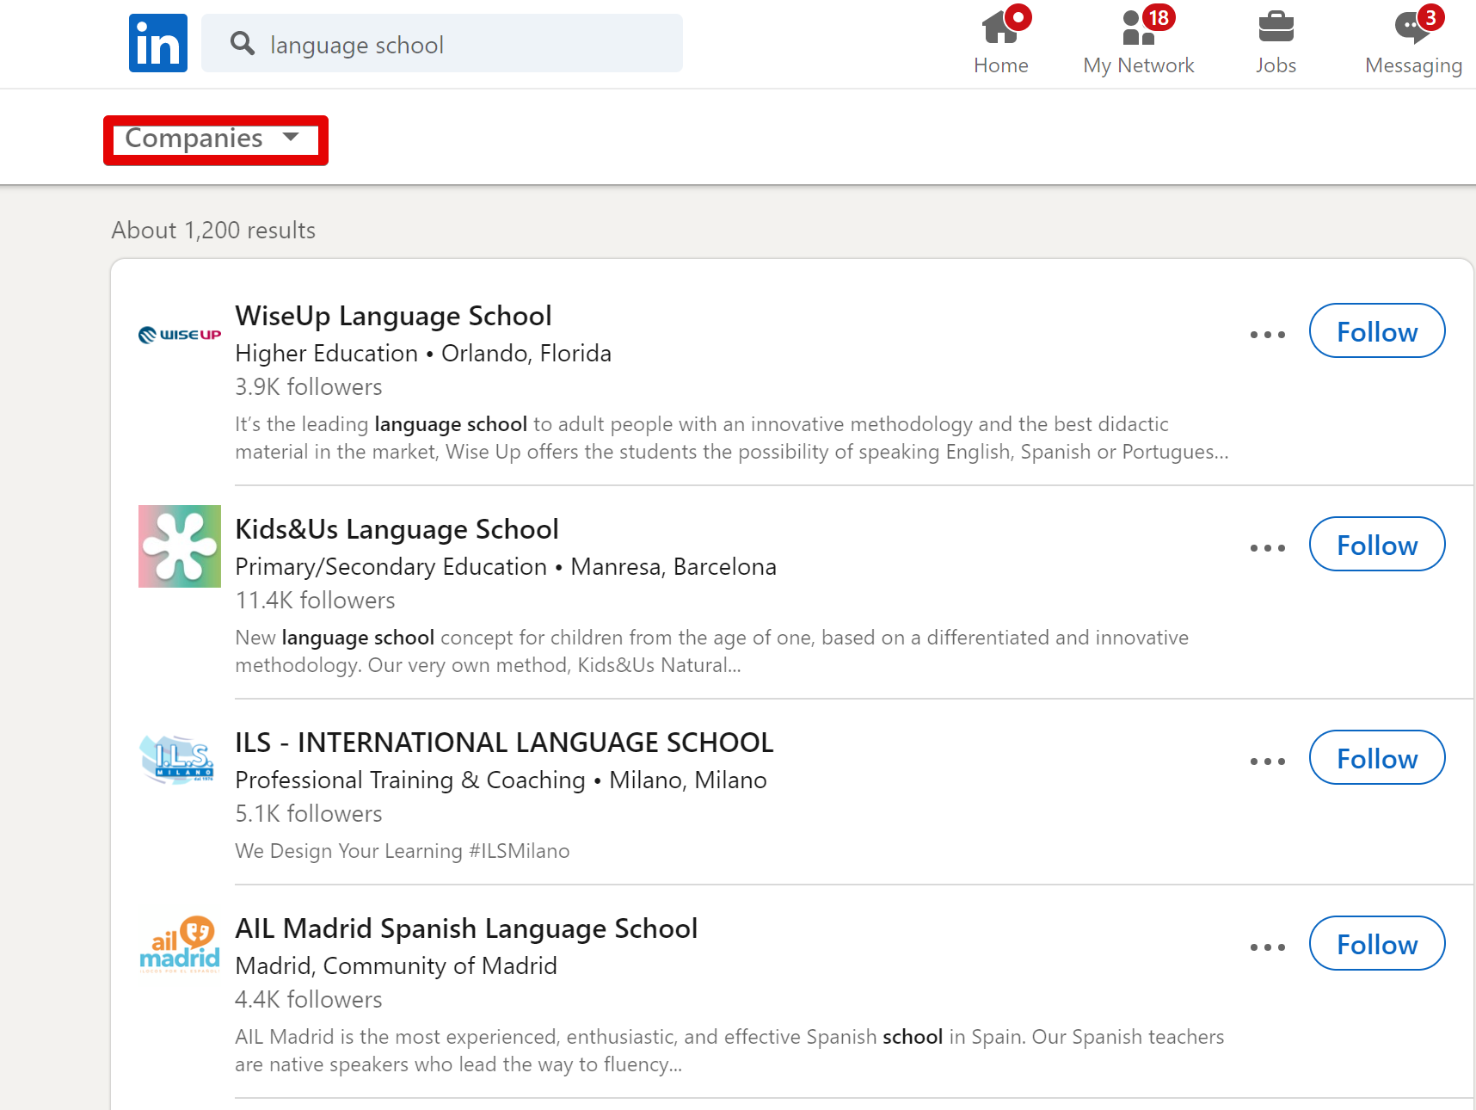The height and width of the screenshot is (1110, 1476).
Task: Open more options for AIL Madrid
Action: (x=1268, y=947)
